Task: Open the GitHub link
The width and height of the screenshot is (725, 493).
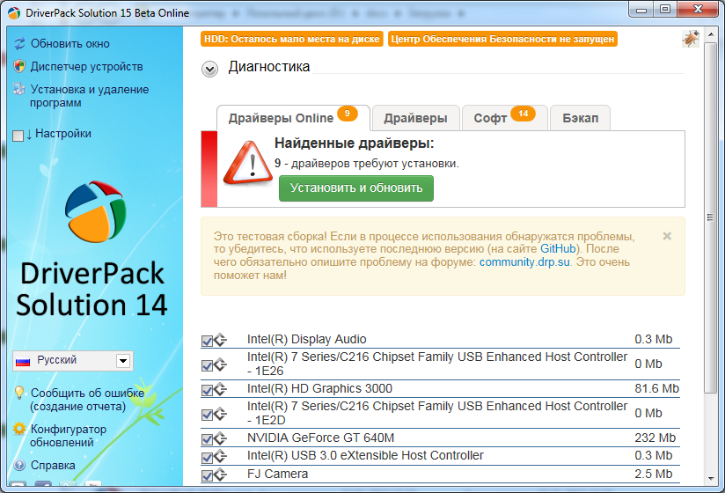Action: [558, 249]
